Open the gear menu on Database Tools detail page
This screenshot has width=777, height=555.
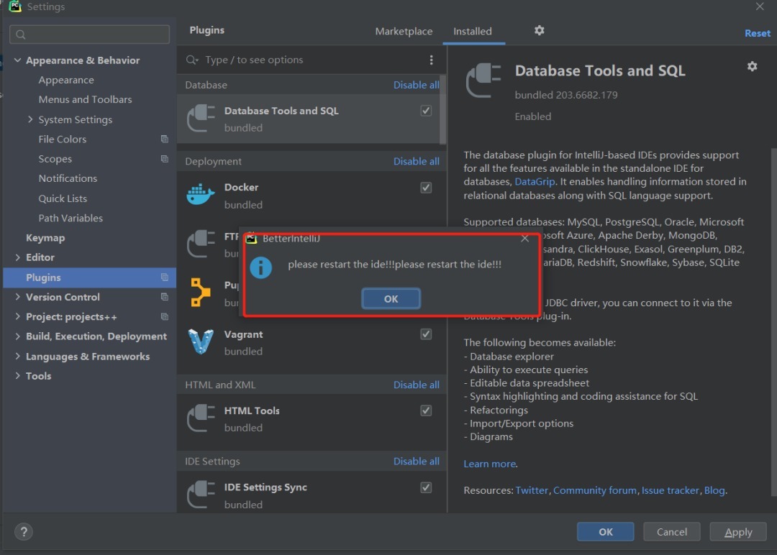pos(752,66)
